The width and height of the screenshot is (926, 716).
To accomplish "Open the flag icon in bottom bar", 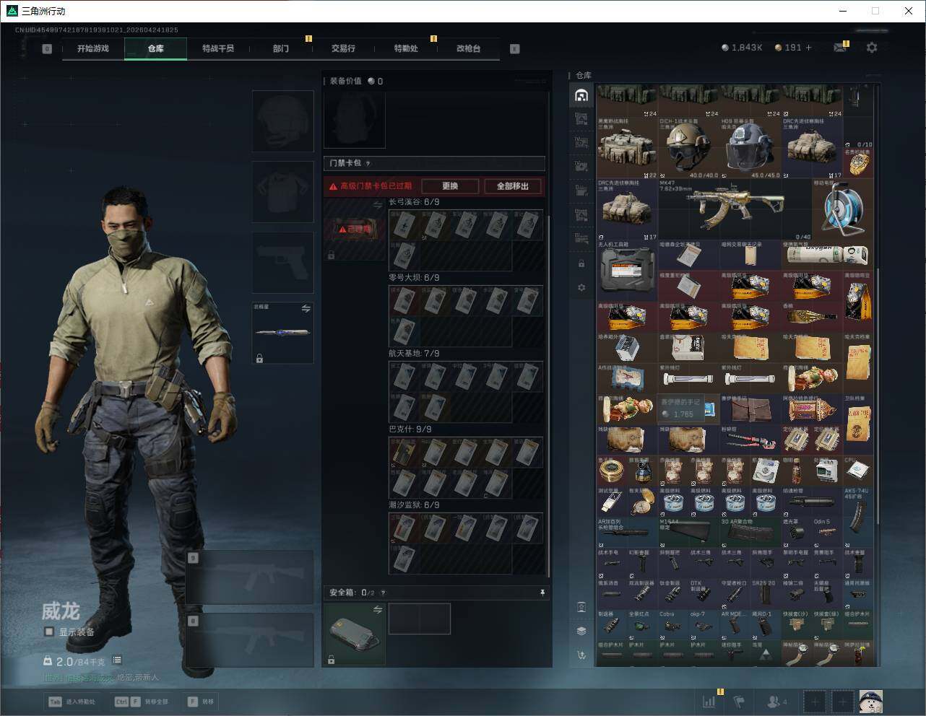I will click(738, 701).
